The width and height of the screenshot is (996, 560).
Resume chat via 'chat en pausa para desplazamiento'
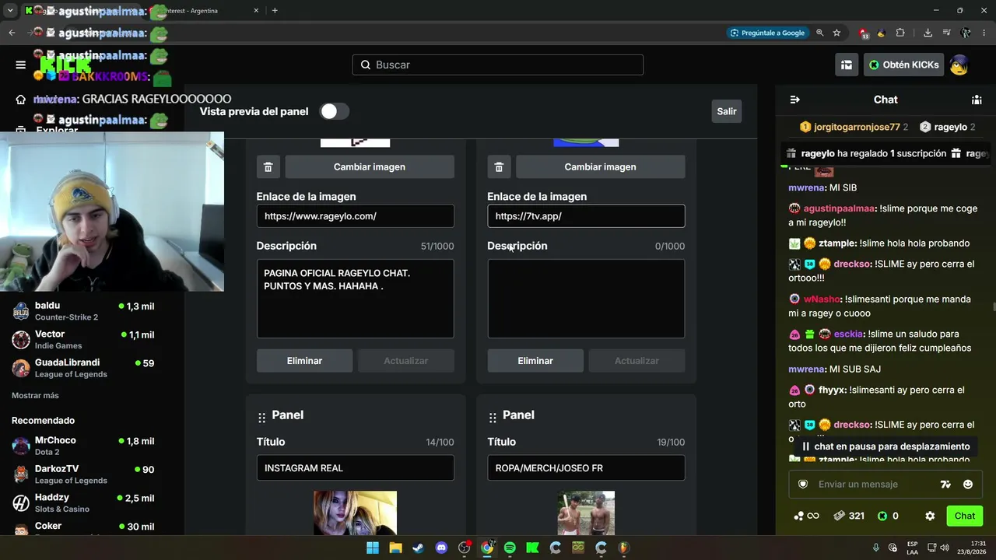point(885,446)
